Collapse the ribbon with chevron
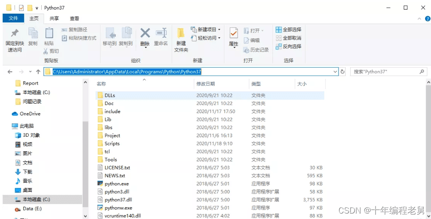 point(419,19)
